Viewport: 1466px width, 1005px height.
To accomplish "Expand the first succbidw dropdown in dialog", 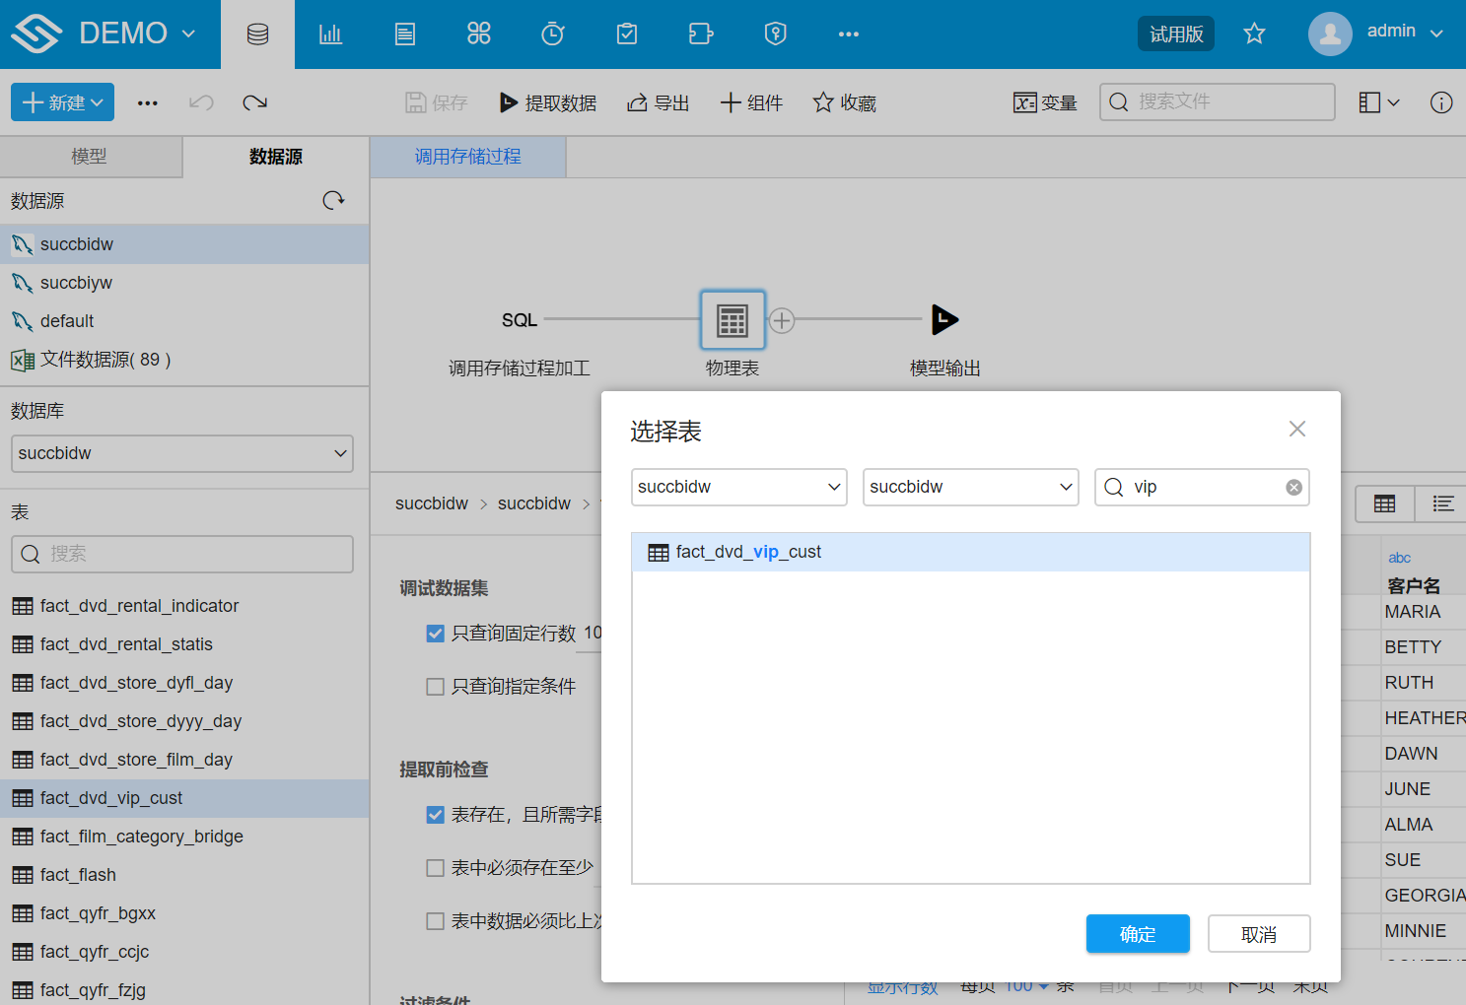I will [x=738, y=487].
